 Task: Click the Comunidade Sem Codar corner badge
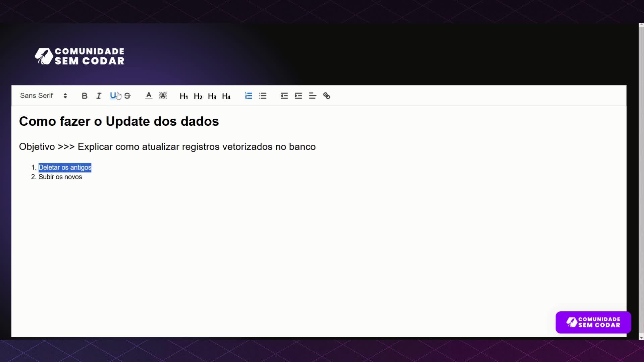592,322
